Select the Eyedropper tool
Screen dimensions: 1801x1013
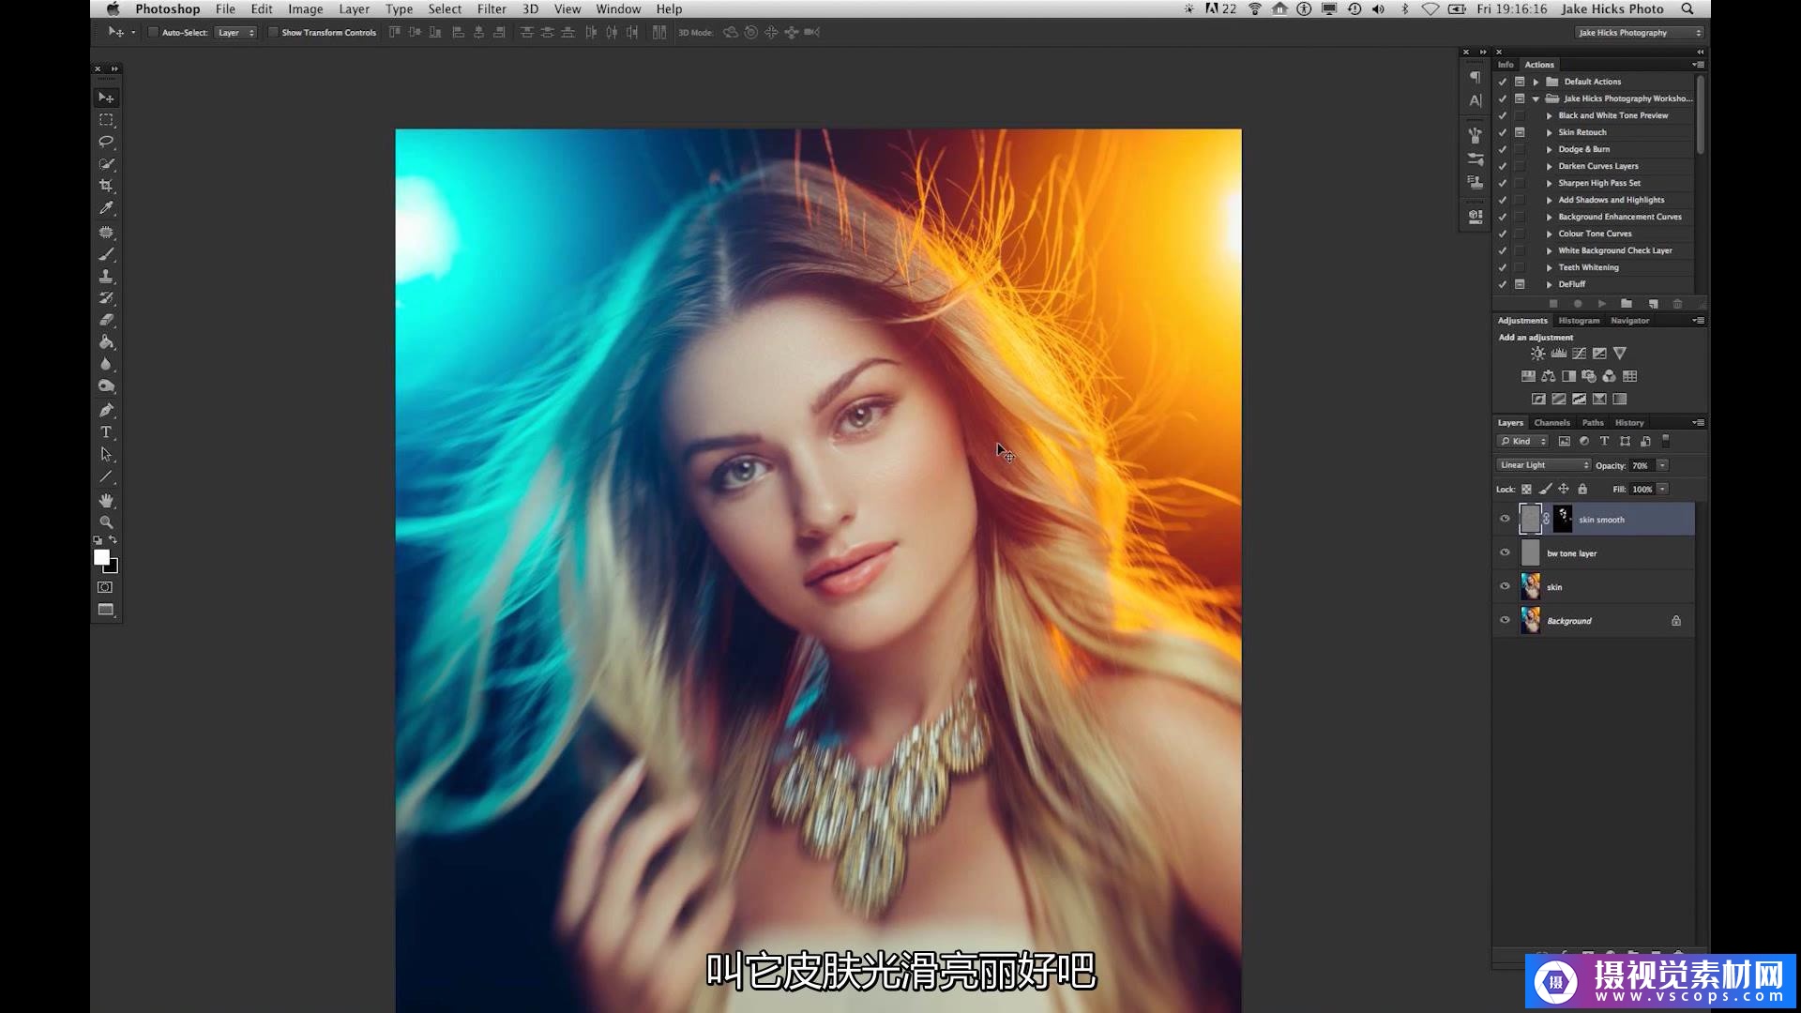pos(106,208)
